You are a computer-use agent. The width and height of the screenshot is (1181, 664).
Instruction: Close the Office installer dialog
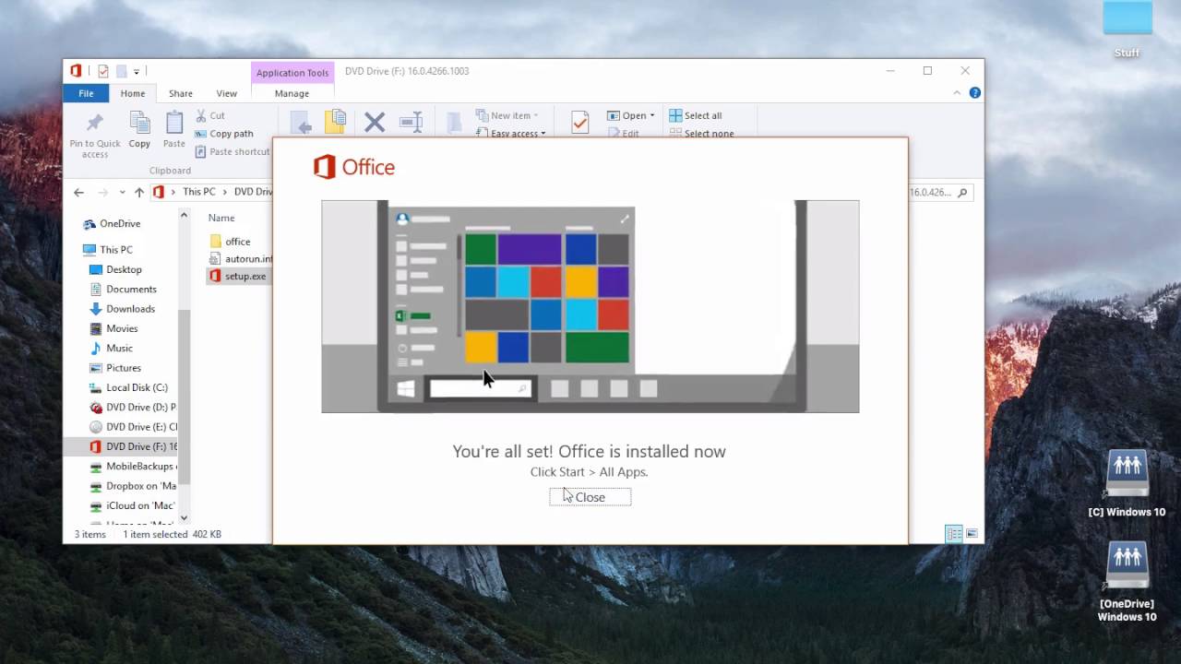pyautogui.click(x=590, y=497)
